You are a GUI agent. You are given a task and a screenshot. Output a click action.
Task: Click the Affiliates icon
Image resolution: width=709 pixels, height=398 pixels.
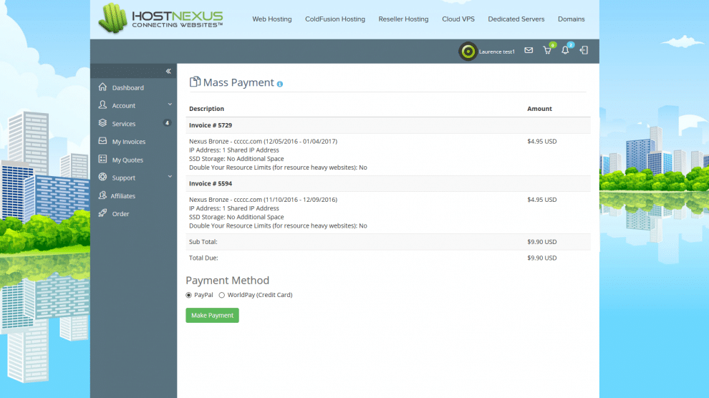click(x=102, y=195)
